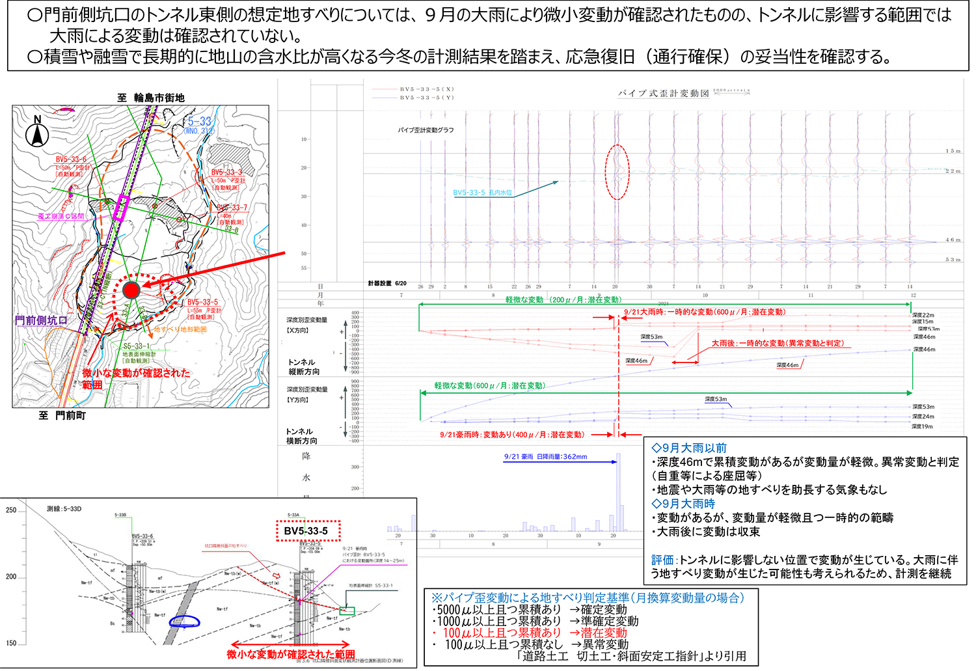Click the '至 輪島市街地' direction label
The image size is (976, 671).
pyautogui.click(x=151, y=98)
